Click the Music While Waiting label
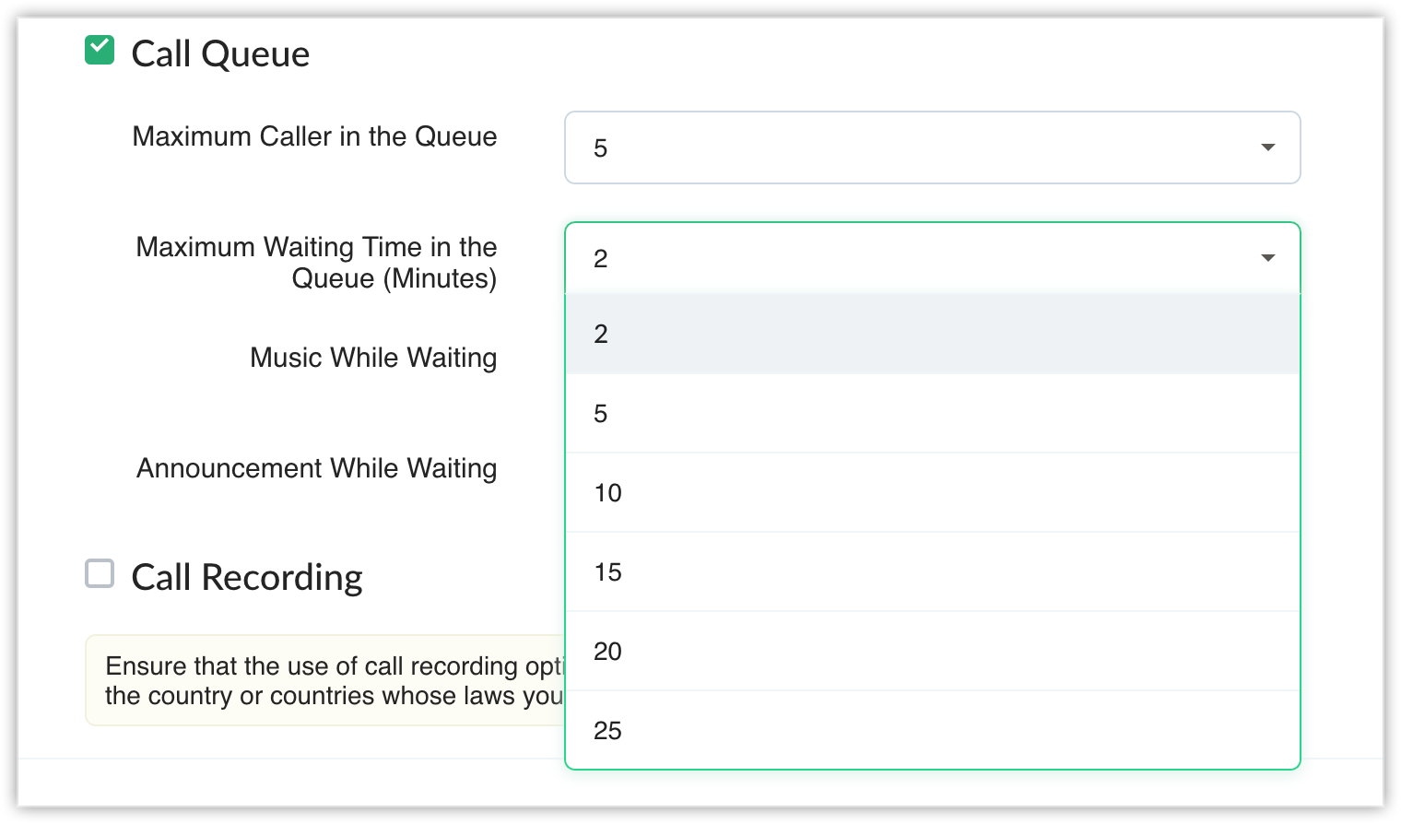This screenshot has width=1401, height=824. (373, 358)
